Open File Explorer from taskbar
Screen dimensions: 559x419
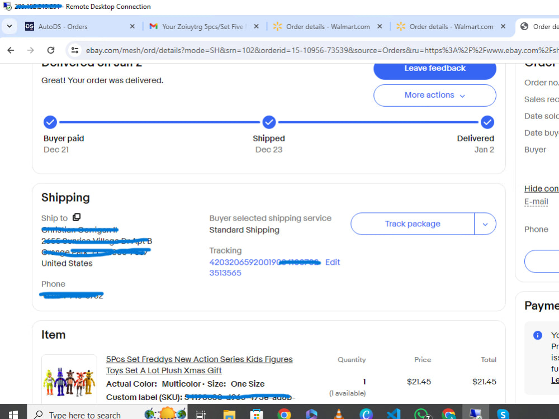[229, 414]
